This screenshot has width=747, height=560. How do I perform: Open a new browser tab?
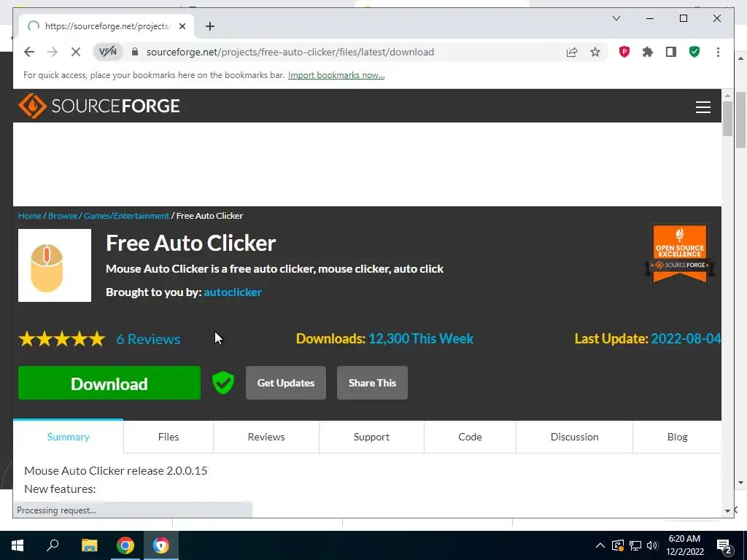click(x=209, y=26)
